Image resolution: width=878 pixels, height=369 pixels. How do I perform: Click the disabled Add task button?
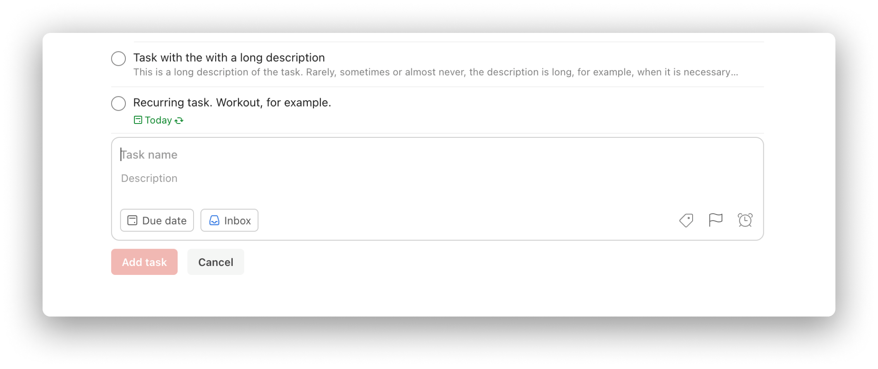pyautogui.click(x=144, y=262)
